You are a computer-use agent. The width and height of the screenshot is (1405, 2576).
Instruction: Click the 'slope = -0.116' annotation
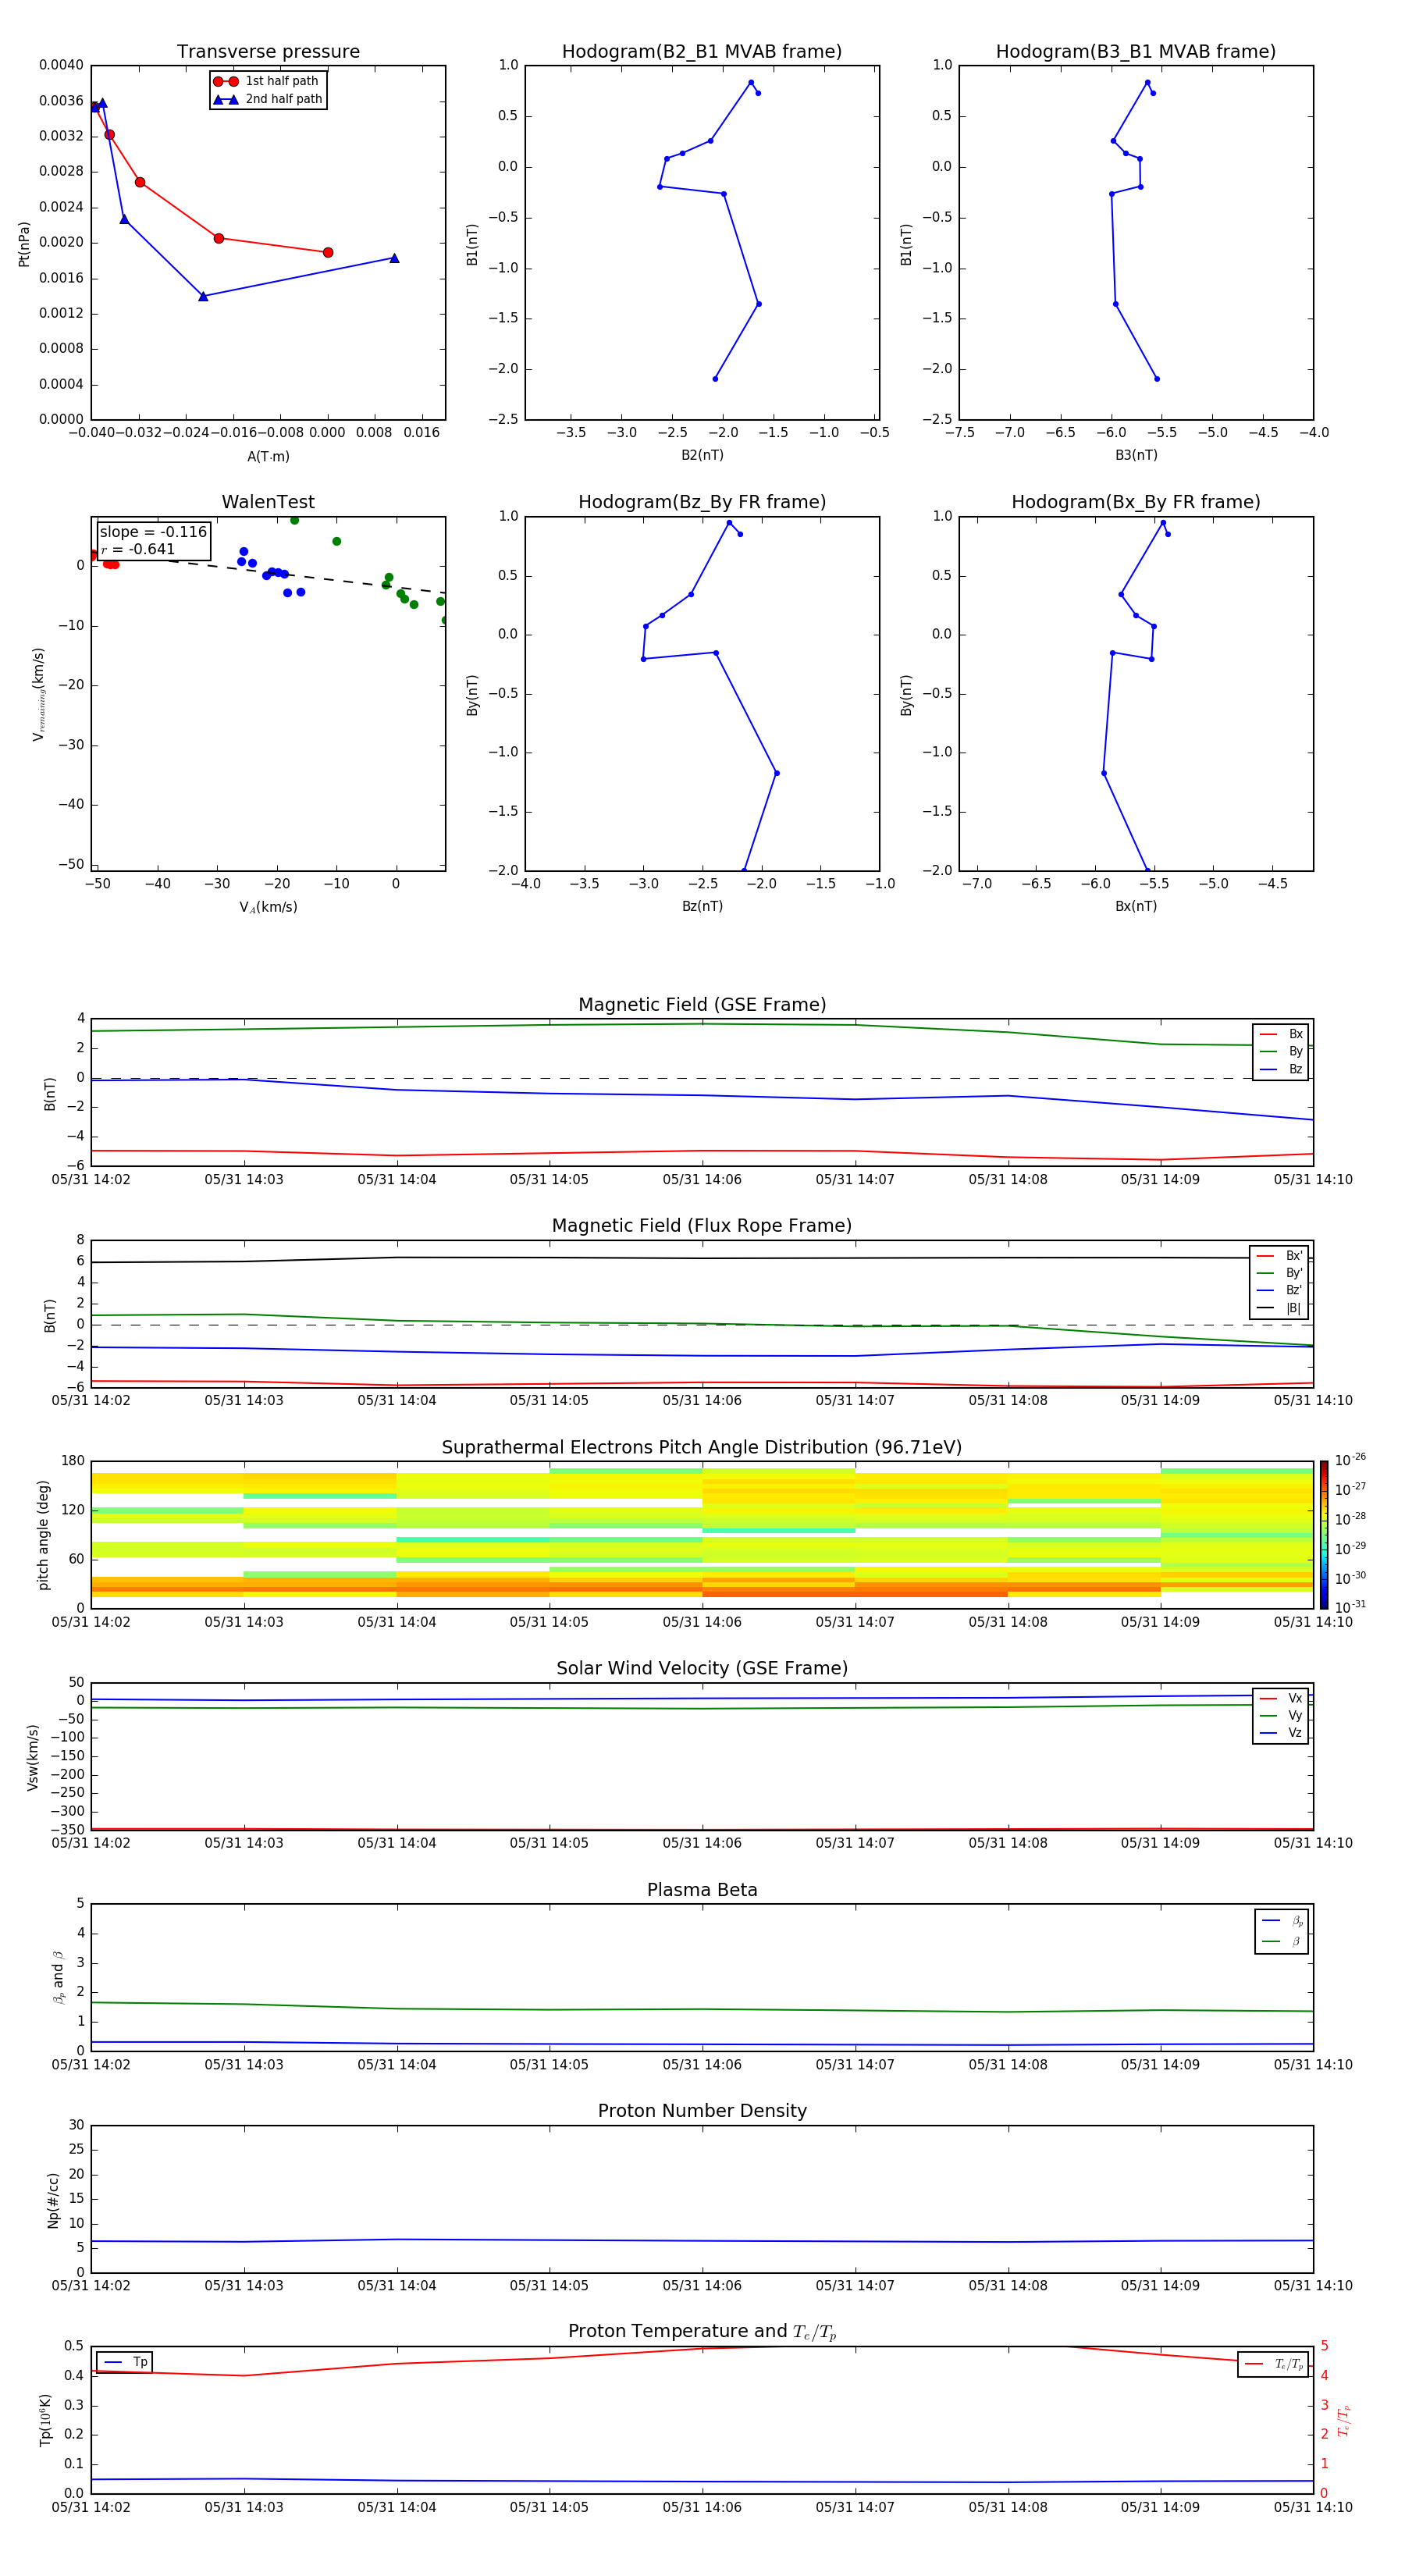[153, 532]
